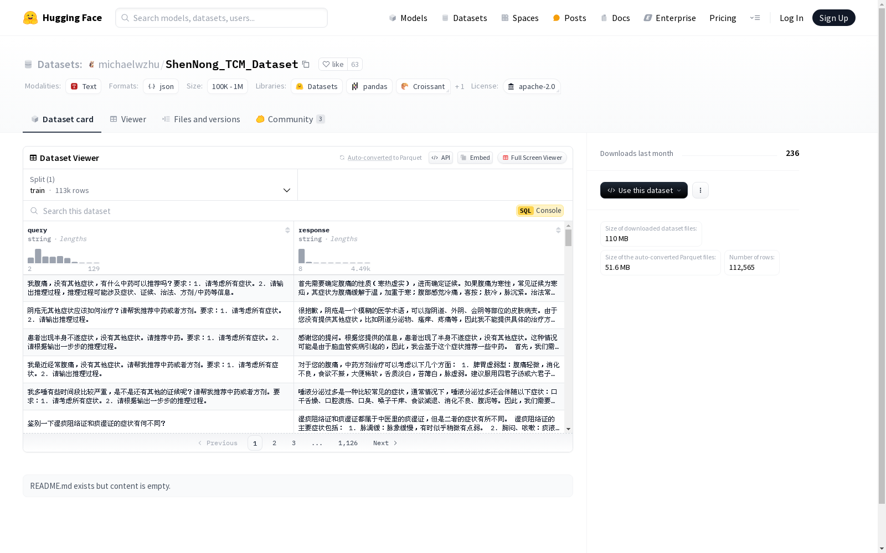886x553 pixels.
Task: Open the three-dot more options menu
Action: 700,190
